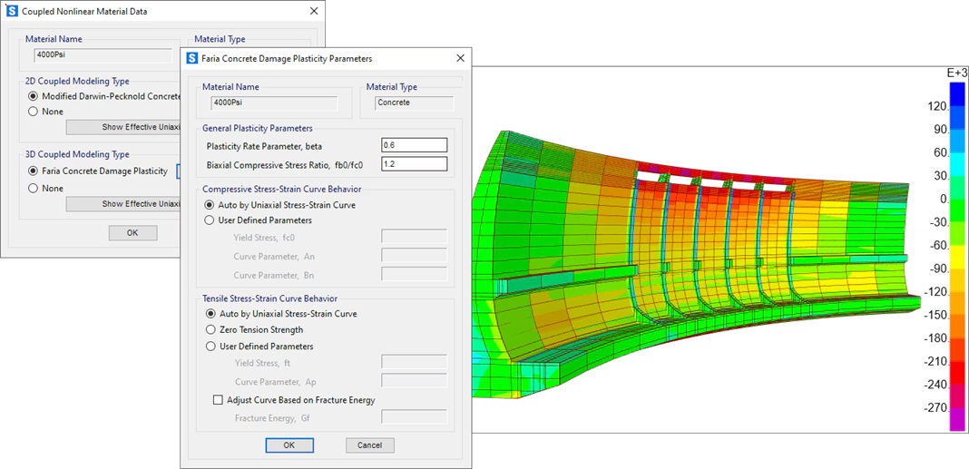969x469 pixels.
Task: Click the magenta band at the legend bottom
Action: pos(957,420)
